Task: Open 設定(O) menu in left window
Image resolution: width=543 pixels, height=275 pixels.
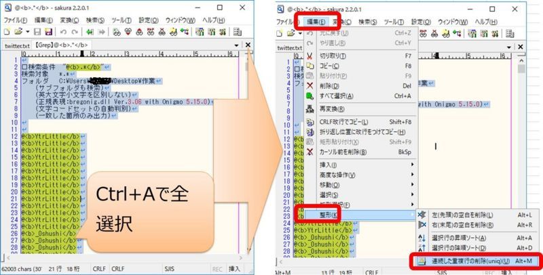Action: (x=149, y=20)
